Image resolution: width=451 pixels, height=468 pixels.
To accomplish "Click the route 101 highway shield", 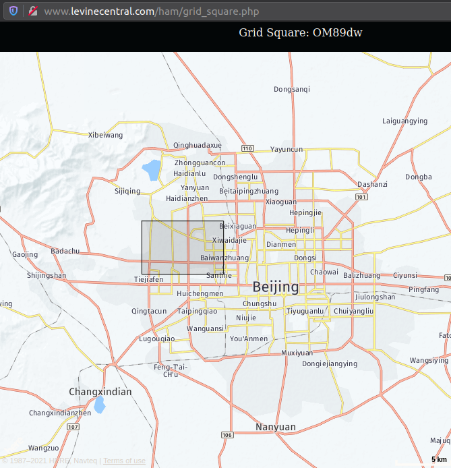I will (x=361, y=197).
